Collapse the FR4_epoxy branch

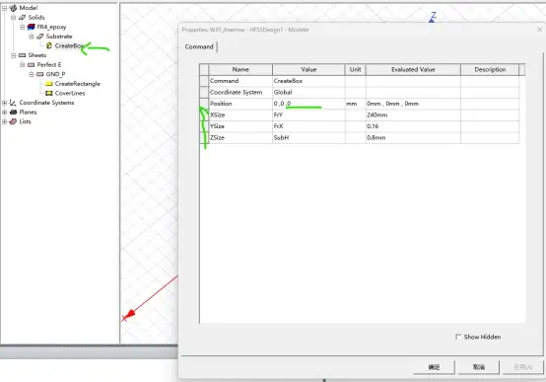pyautogui.click(x=23, y=27)
